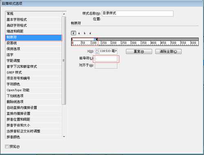Click the 清除全部 button

(x=169, y=52)
